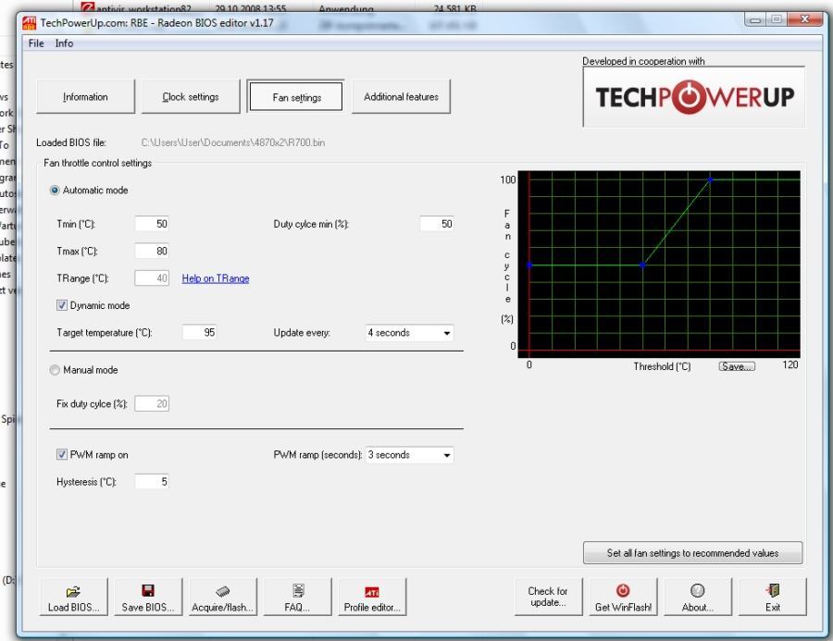This screenshot has width=833, height=641.
Task: Open the Profile editor ATI icon
Action: [372, 592]
